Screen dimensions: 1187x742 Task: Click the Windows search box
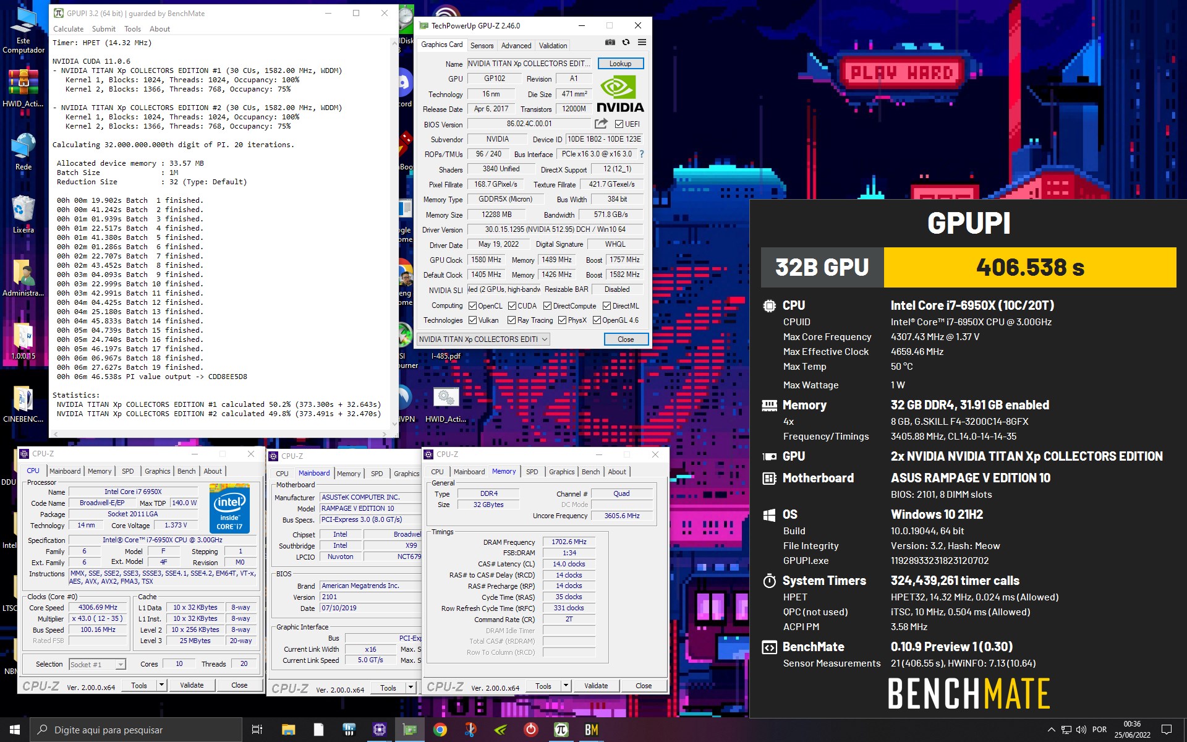(x=136, y=730)
